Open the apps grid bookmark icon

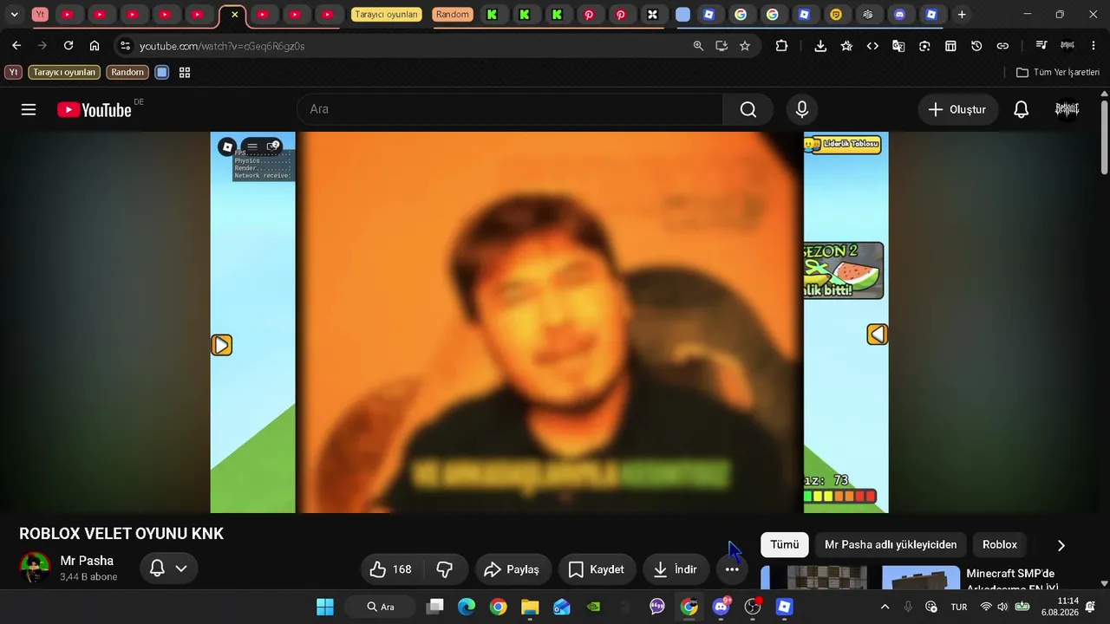click(185, 73)
